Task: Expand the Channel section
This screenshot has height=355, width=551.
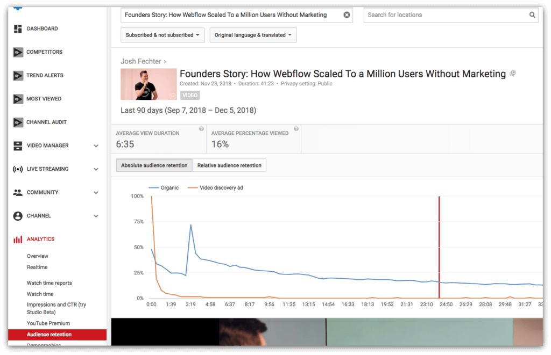Action: click(96, 216)
